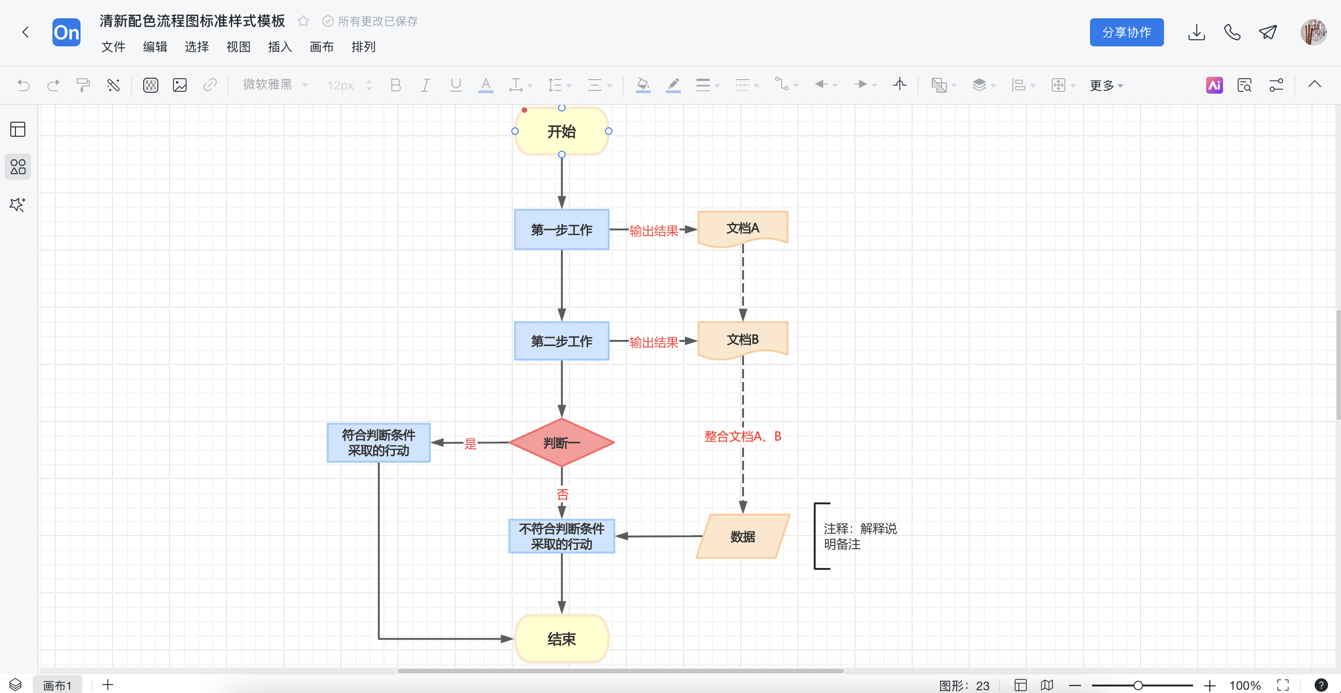Open the text vertical alignment dropdown

coord(521,85)
